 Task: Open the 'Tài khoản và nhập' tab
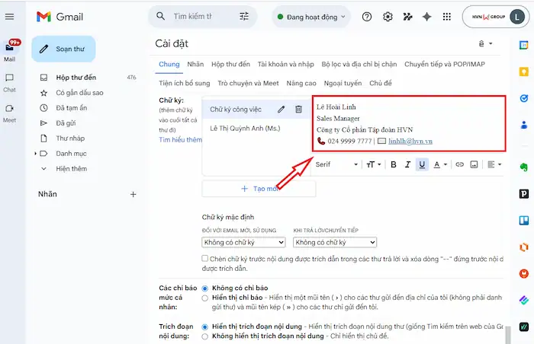[284, 65]
